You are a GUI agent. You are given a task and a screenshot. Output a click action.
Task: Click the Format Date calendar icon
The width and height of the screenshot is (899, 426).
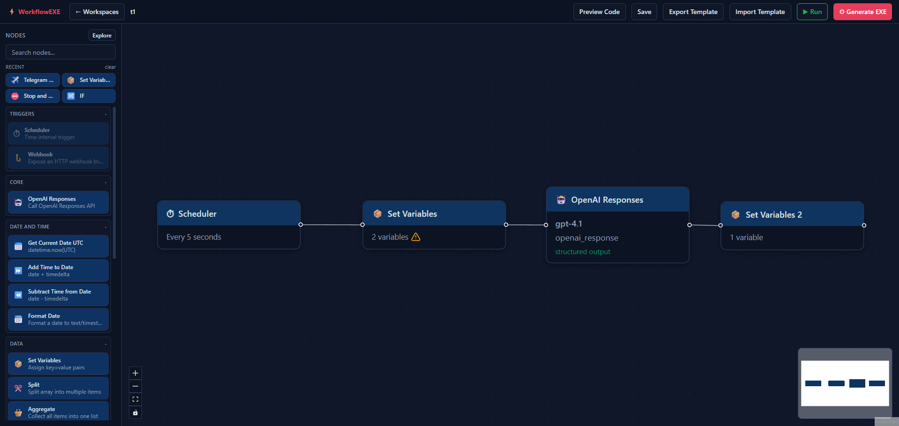(18, 319)
